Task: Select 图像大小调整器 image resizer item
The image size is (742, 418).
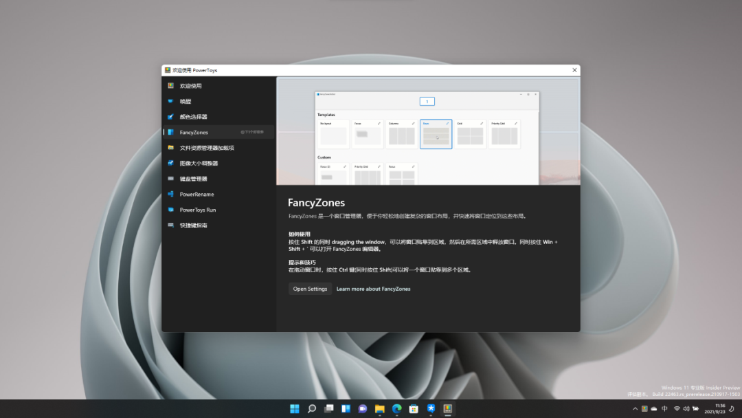Action: pos(198,164)
